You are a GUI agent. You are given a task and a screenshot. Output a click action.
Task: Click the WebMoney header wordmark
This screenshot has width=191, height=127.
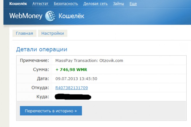26,16
